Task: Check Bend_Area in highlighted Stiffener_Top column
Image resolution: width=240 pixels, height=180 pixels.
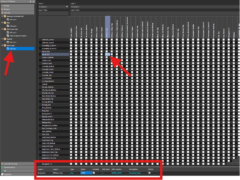Action: (x=107, y=51)
